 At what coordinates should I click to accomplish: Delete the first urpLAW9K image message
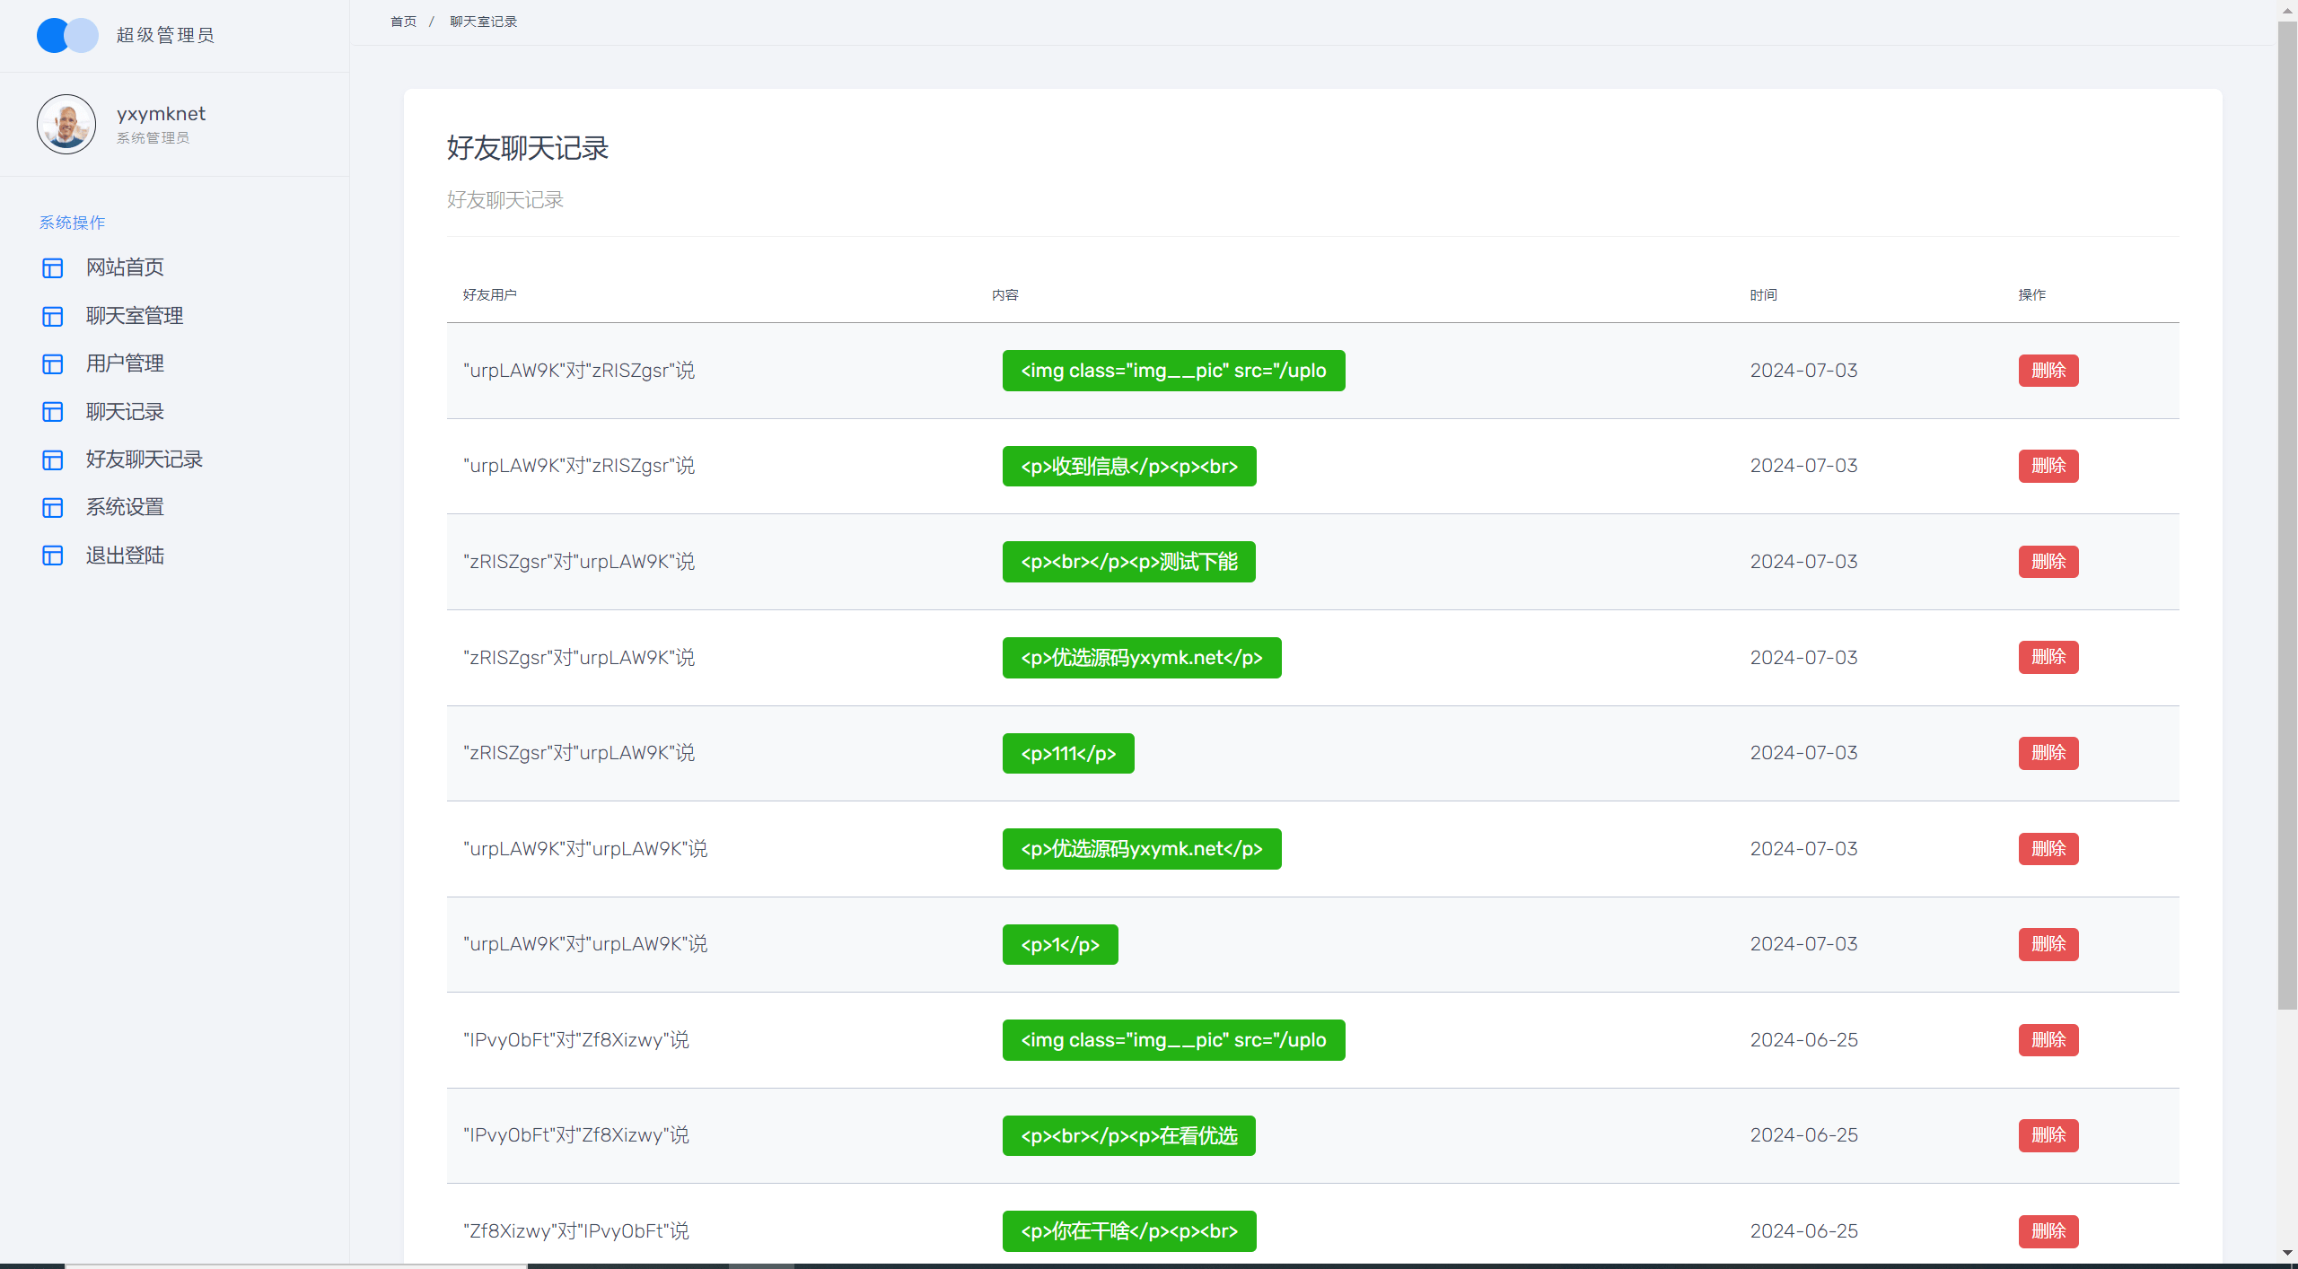point(2048,371)
